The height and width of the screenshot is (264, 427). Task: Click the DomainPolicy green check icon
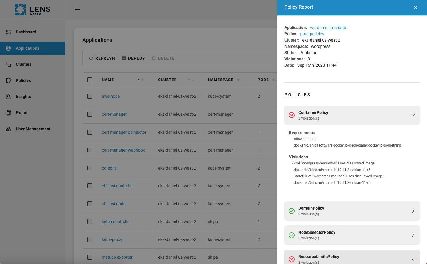click(292, 211)
